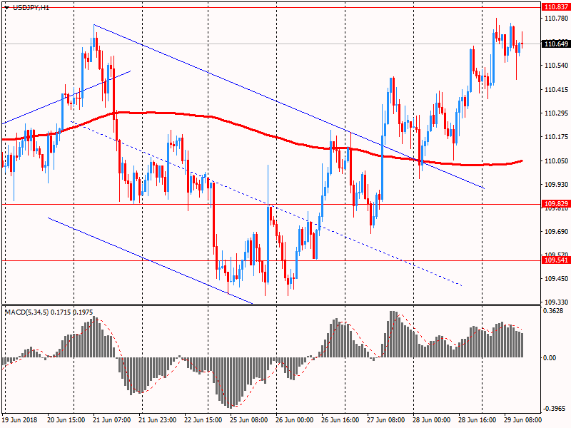This screenshot has width=571, height=428.
Task: Click the 20 Jun 15:00 time label
Action: click(66, 419)
